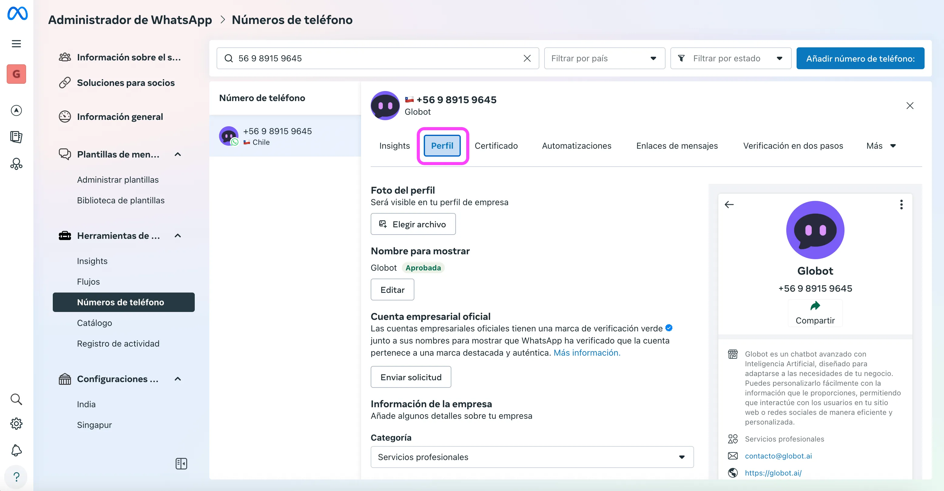Screen dimensions: 944x491
Task: Collapse the Plantillas de mensajes section
Action: 178,154
